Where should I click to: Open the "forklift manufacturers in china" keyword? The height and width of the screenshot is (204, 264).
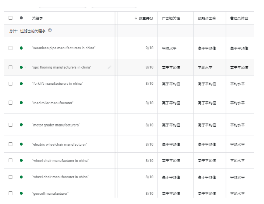coord(57,84)
